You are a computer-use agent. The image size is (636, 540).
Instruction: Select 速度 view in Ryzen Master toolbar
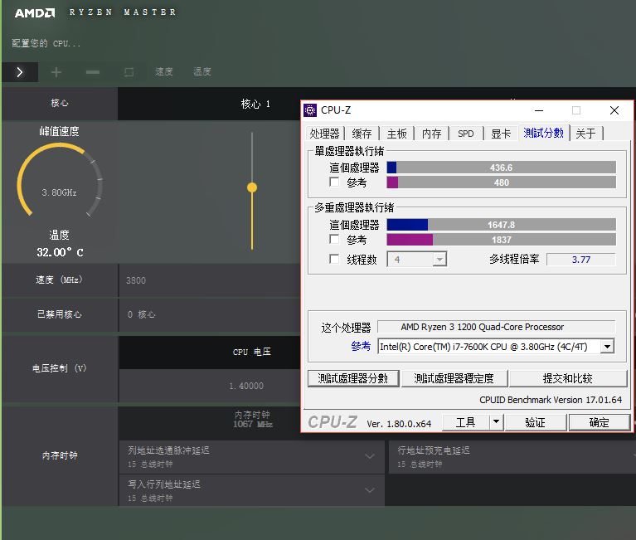(164, 72)
